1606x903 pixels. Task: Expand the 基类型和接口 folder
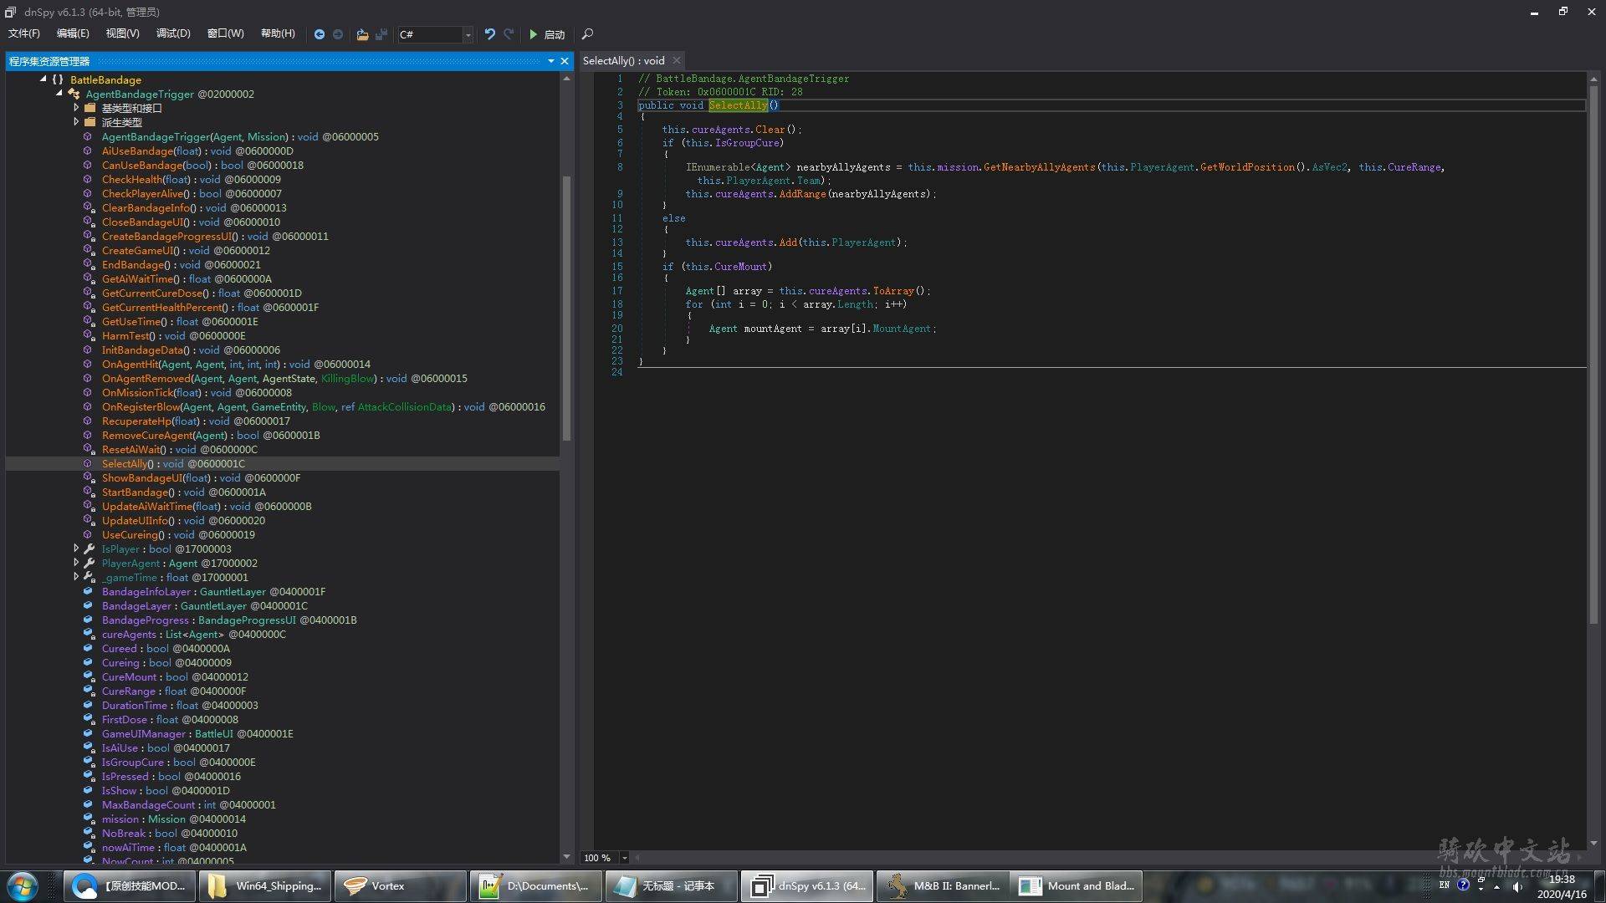coord(76,108)
